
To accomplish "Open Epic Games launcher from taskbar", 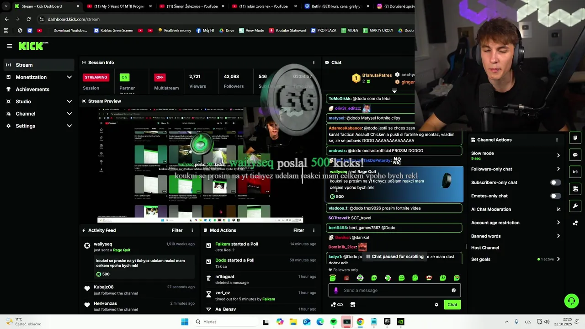I will pos(387,322).
